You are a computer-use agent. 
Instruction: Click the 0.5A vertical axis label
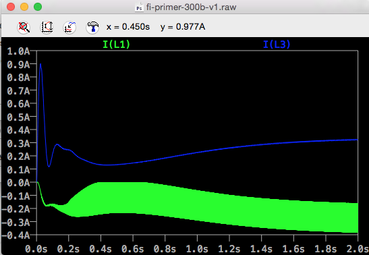19,117
